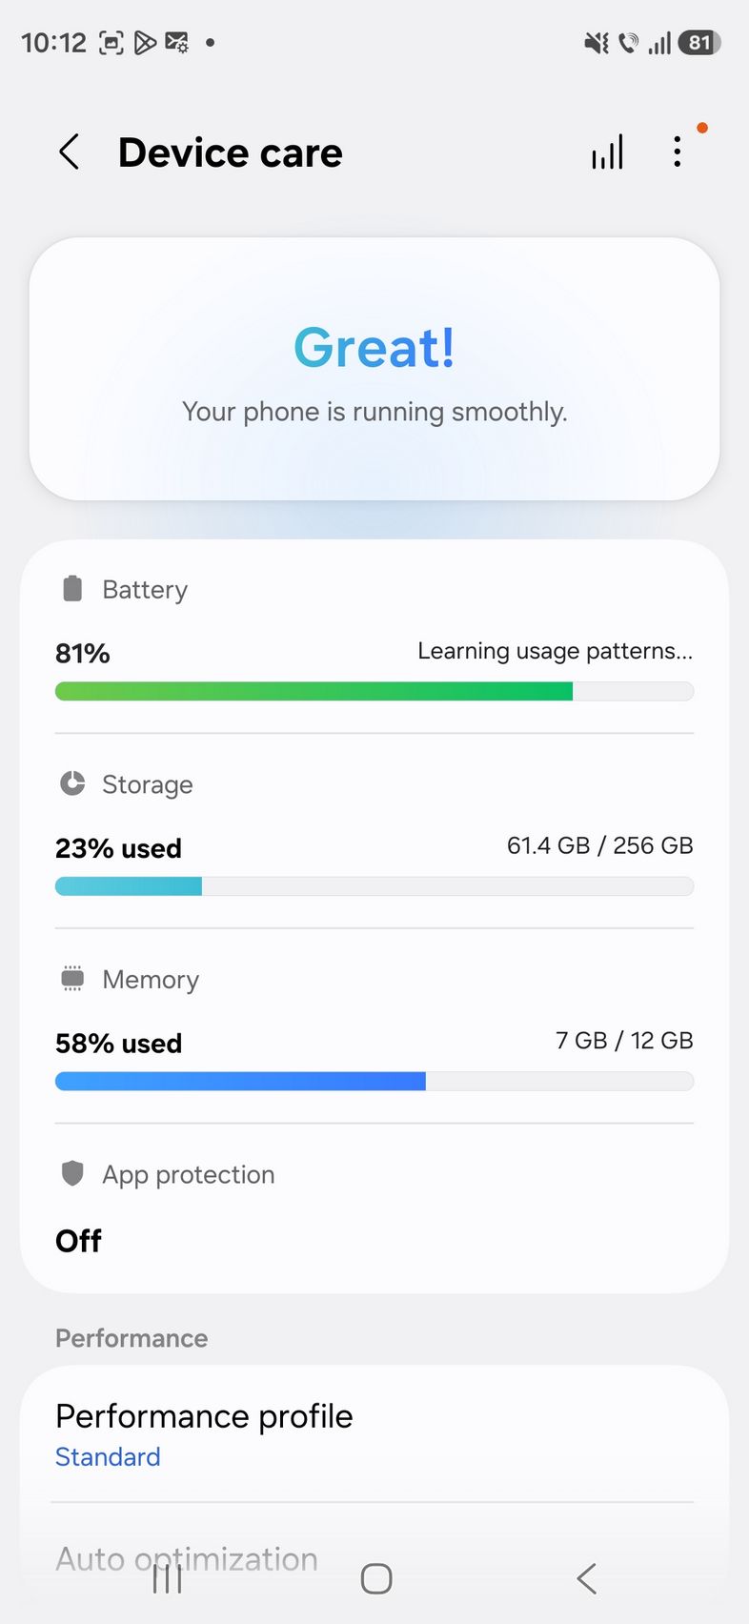The width and height of the screenshot is (749, 1624).
Task: Tap the Great! status card
Action: click(374, 370)
